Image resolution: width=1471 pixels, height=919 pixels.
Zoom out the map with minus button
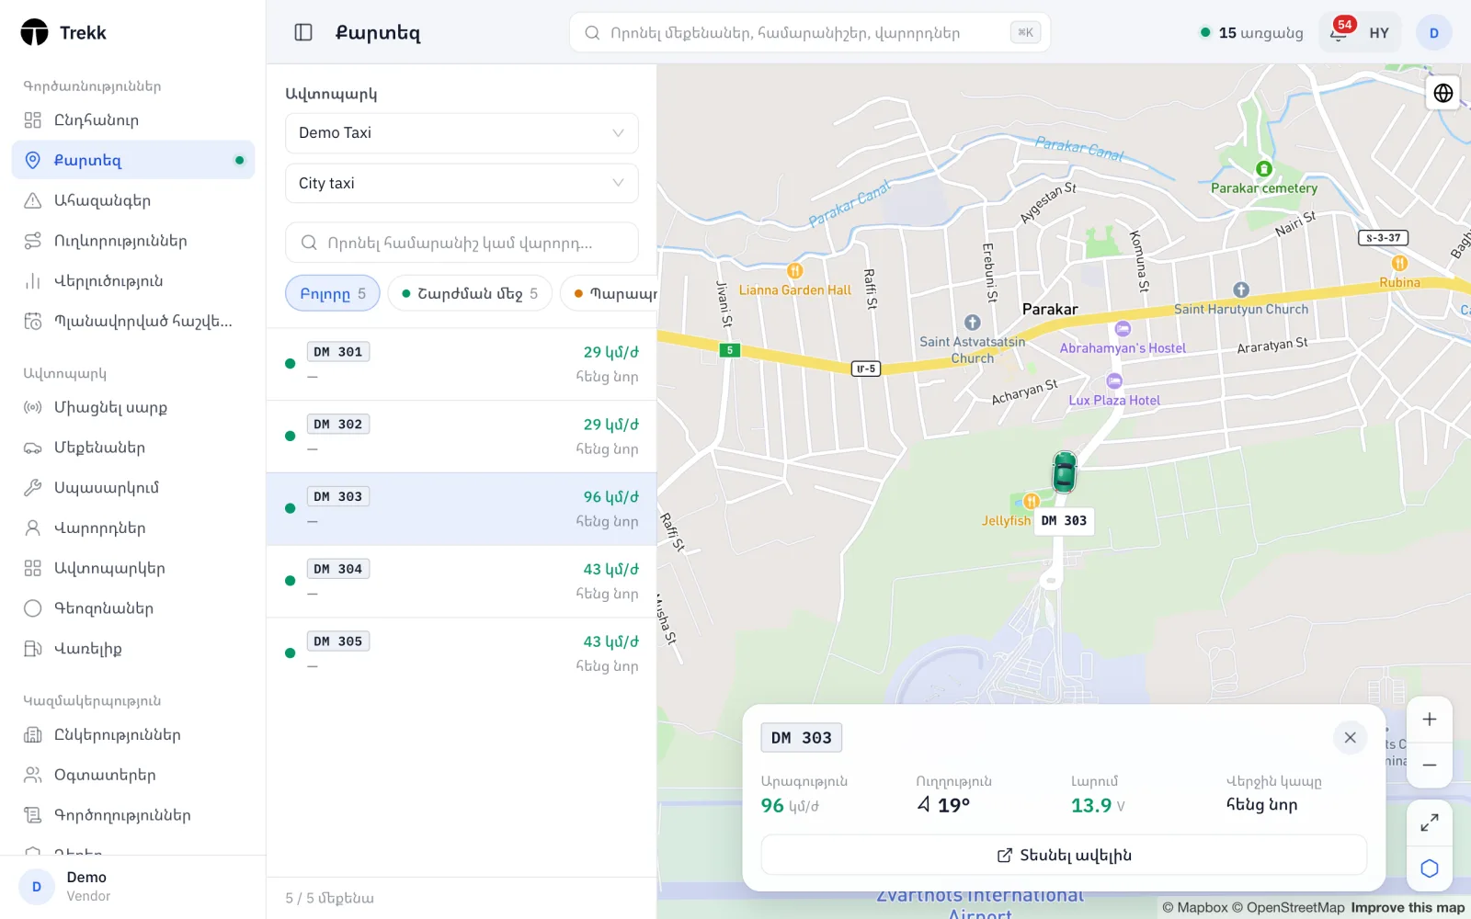(x=1430, y=765)
